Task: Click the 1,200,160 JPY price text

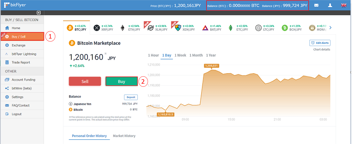Action: 92,57
